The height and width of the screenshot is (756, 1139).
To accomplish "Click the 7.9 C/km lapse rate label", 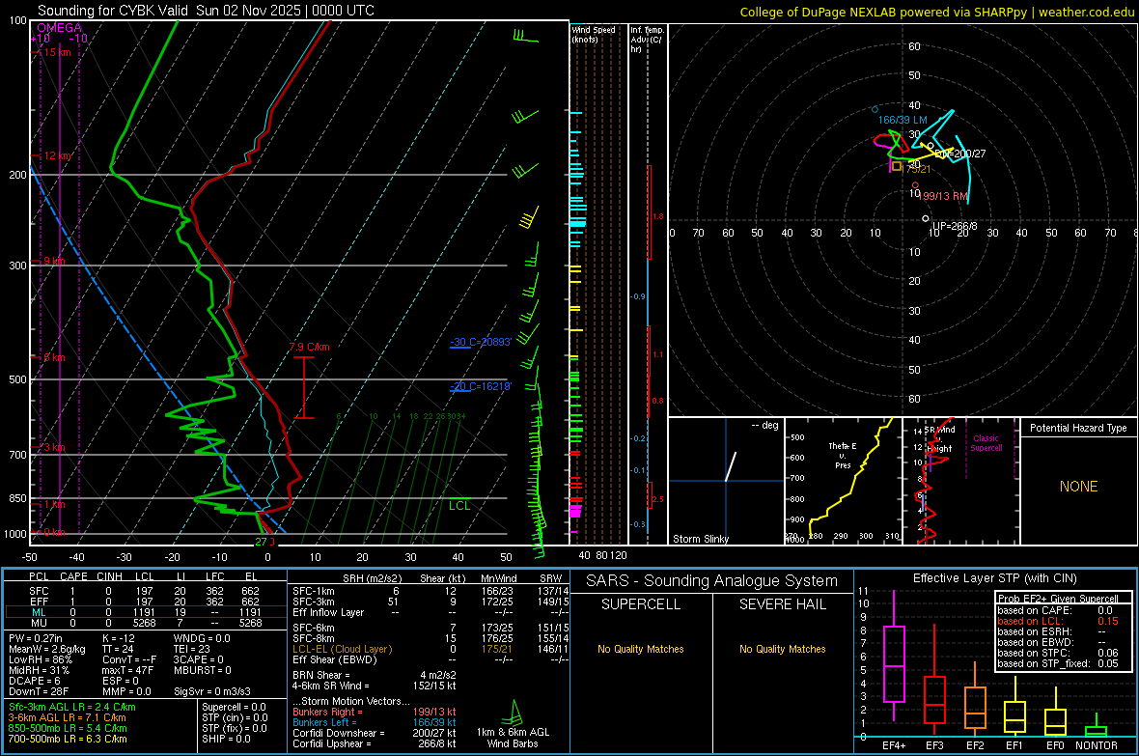I will tap(310, 347).
